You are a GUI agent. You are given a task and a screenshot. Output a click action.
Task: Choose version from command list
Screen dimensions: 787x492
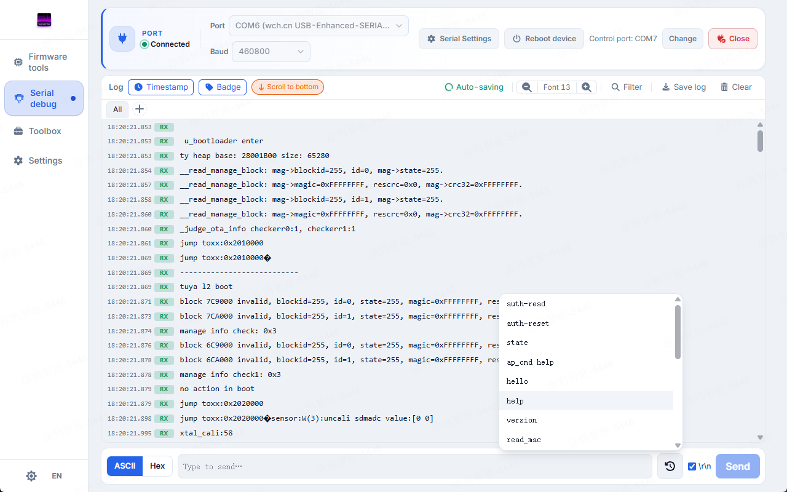(587, 420)
